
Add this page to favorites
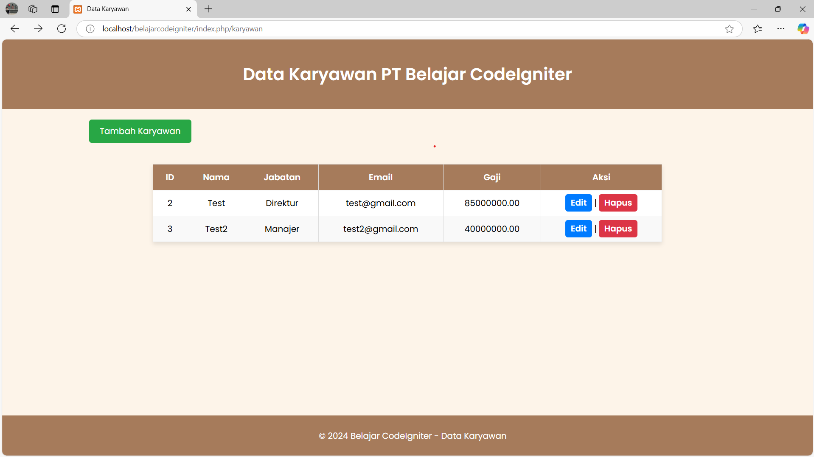click(x=729, y=29)
